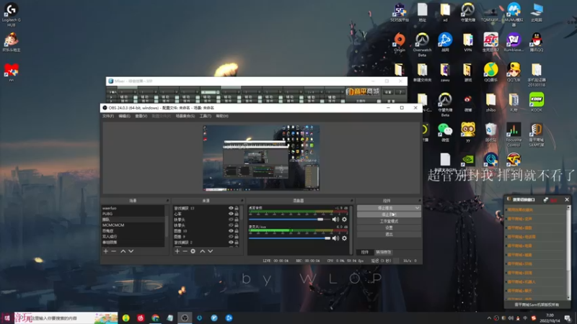
Task: Open desktop audio settings gear in mixer
Action: [x=345, y=220]
